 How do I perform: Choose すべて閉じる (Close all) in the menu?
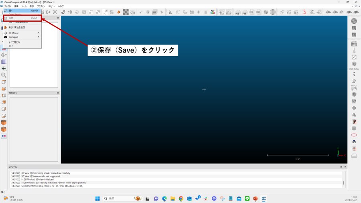(22, 43)
